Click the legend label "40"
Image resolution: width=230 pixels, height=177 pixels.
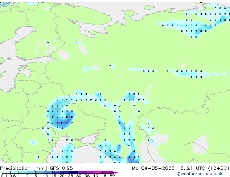coord(95,176)
